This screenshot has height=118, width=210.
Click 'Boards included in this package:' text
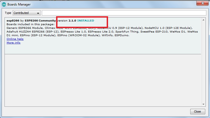tap(31, 24)
